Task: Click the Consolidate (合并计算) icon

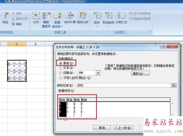Action: [70, 15]
